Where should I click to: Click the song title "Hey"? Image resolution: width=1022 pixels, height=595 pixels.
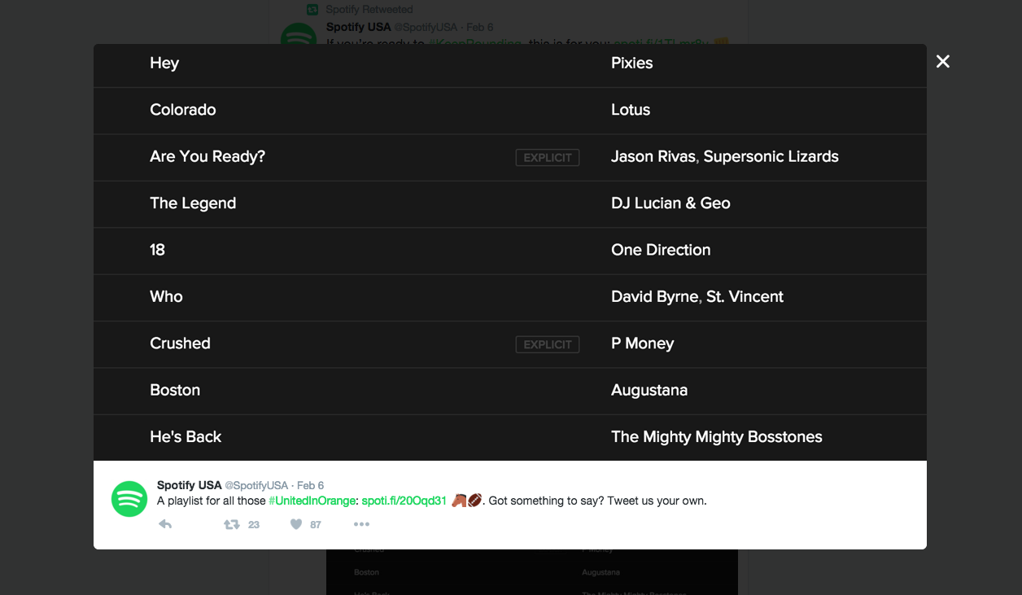(x=164, y=63)
